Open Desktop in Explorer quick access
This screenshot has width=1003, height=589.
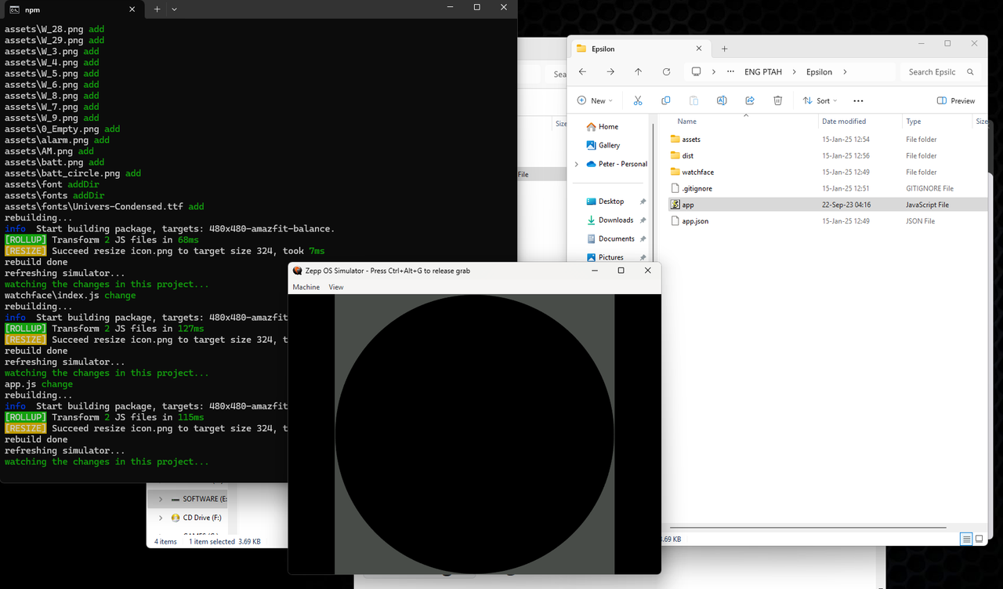tap(611, 202)
